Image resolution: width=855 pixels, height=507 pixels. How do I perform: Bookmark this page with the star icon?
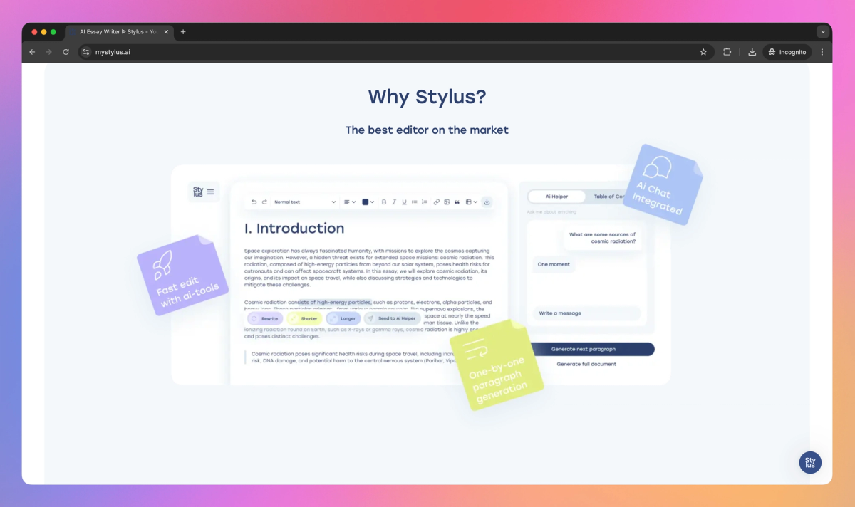tap(703, 52)
